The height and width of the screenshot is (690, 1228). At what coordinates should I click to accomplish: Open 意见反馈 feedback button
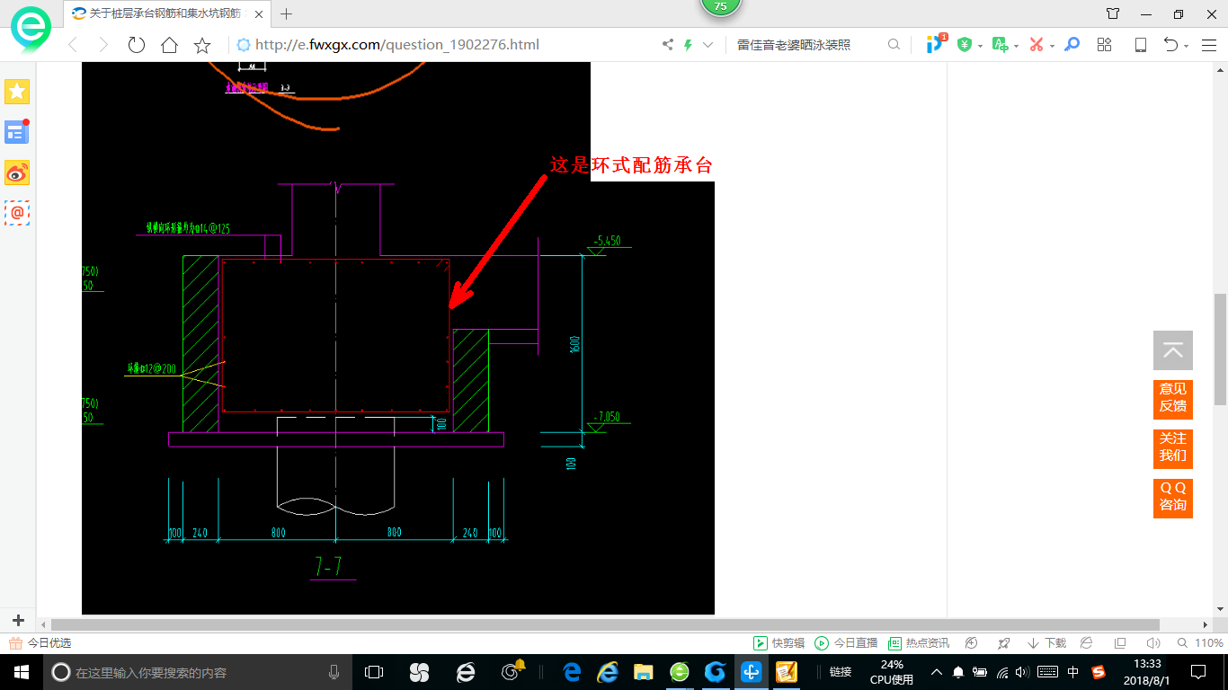tap(1173, 399)
